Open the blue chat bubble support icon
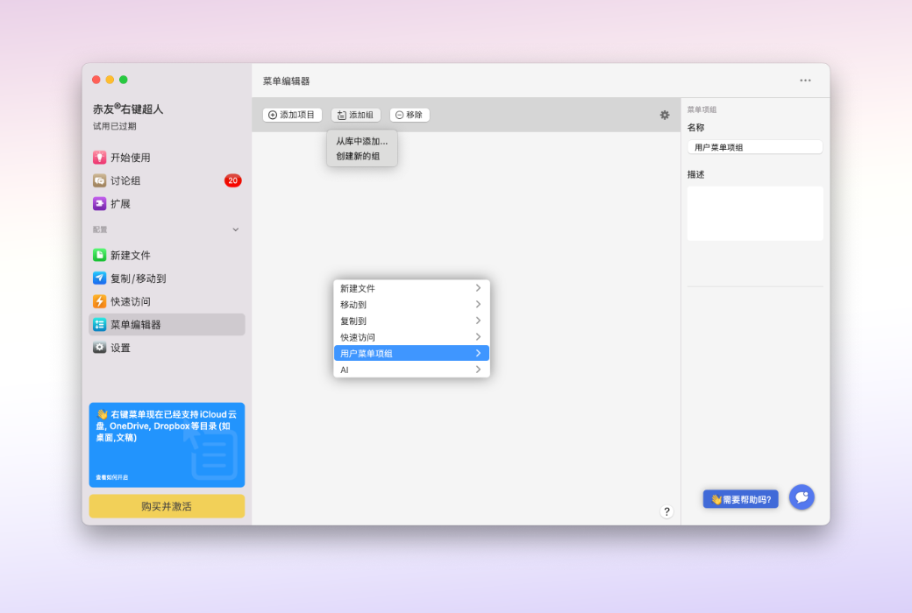Image resolution: width=912 pixels, height=613 pixels. [802, 497]
